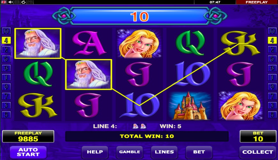Click the GAMBLE button
The height and width of the screenshot is (160, 278).
[130, 152]
